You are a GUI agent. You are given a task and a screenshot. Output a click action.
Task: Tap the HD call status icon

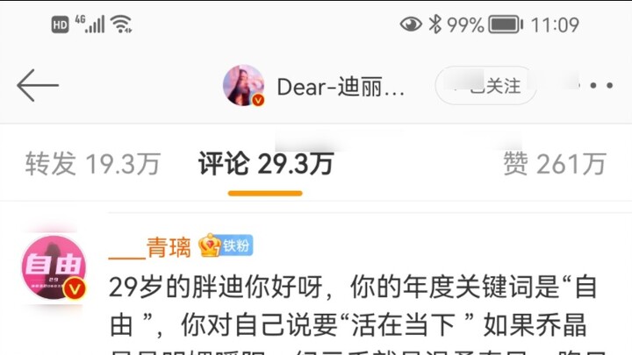click(x=60, y=25)
